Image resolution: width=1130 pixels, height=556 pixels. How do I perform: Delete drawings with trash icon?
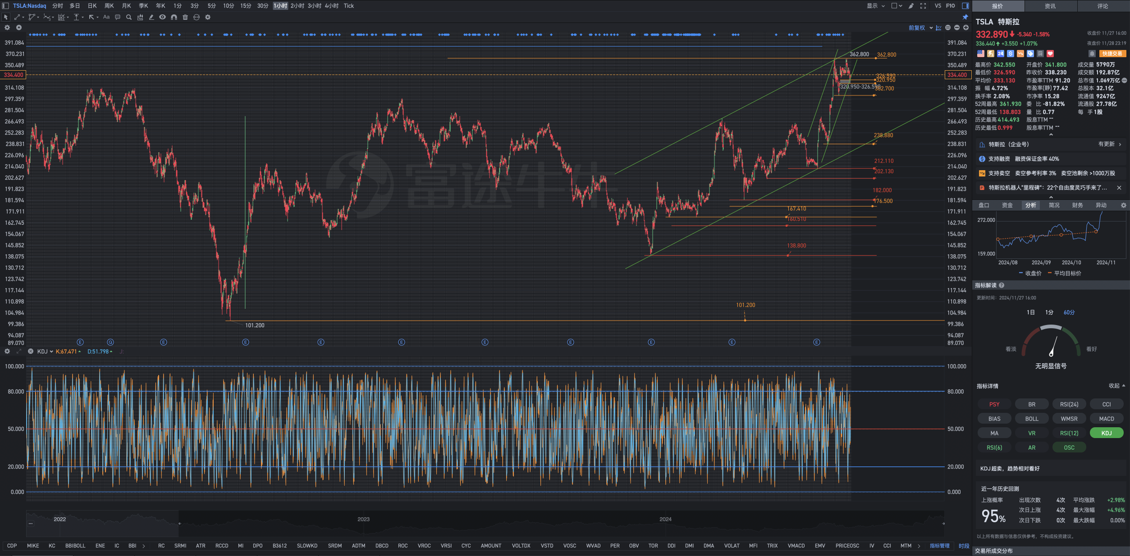tap(185, 17)
